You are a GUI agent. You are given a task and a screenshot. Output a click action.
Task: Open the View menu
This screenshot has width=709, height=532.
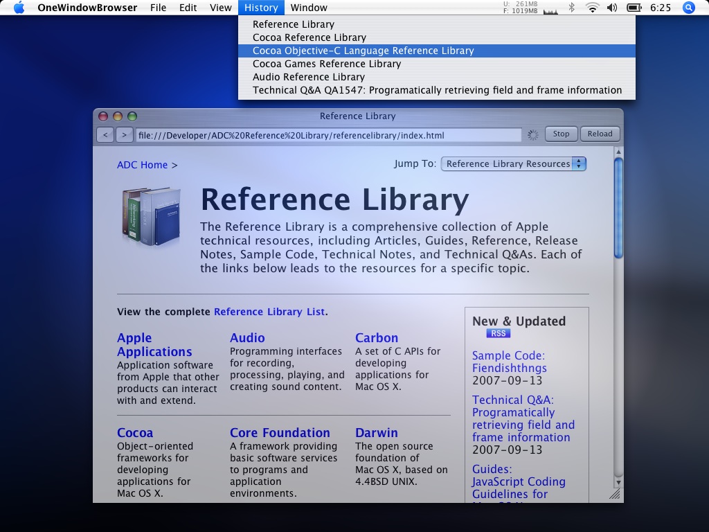(x=221, y=8)
